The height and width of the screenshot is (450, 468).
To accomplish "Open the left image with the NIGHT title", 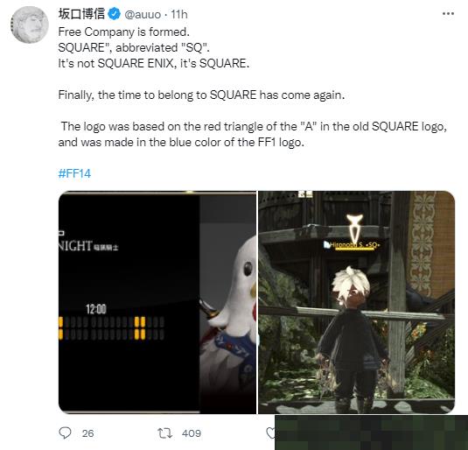I will point(157,302).
